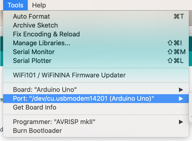Screen dimensions: 192x141
Task: Select the highlighted Port usbmodem14201 entry
Action: (84, 99)
